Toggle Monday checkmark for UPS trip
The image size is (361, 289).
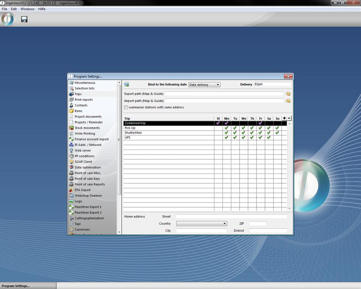pyautogui.click(x=227, y=138)
